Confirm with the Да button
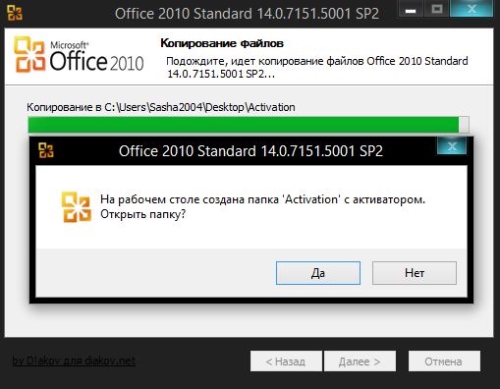The width and height of the screenshot is (500, 389). 318,273
